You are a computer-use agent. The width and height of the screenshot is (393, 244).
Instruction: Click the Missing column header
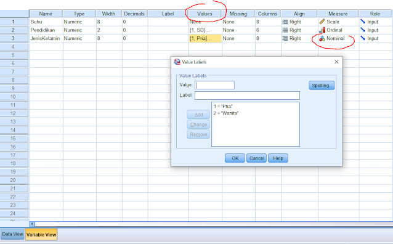coord(238,14)
